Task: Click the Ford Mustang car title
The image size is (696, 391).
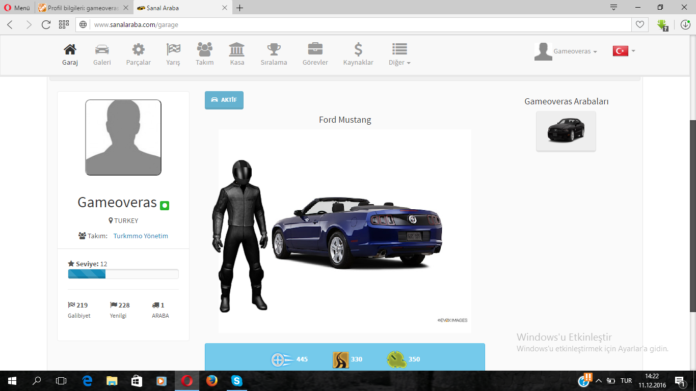Action: [x=345, y=120]
